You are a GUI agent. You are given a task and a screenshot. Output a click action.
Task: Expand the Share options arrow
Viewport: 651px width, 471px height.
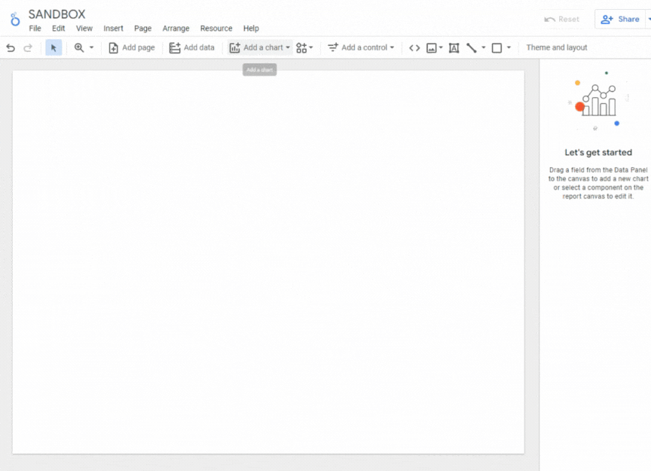649,20
